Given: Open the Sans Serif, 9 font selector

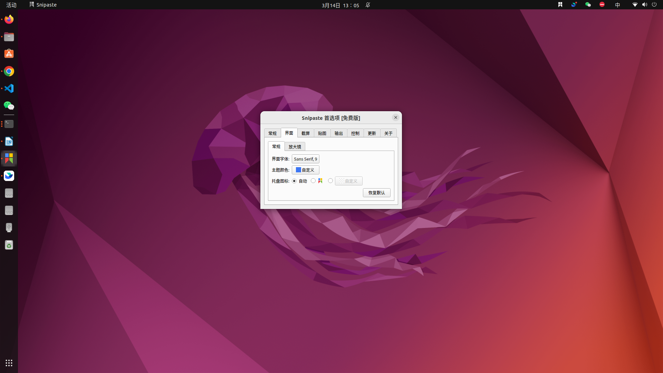Looking at the screenshot, I should 305,159.
